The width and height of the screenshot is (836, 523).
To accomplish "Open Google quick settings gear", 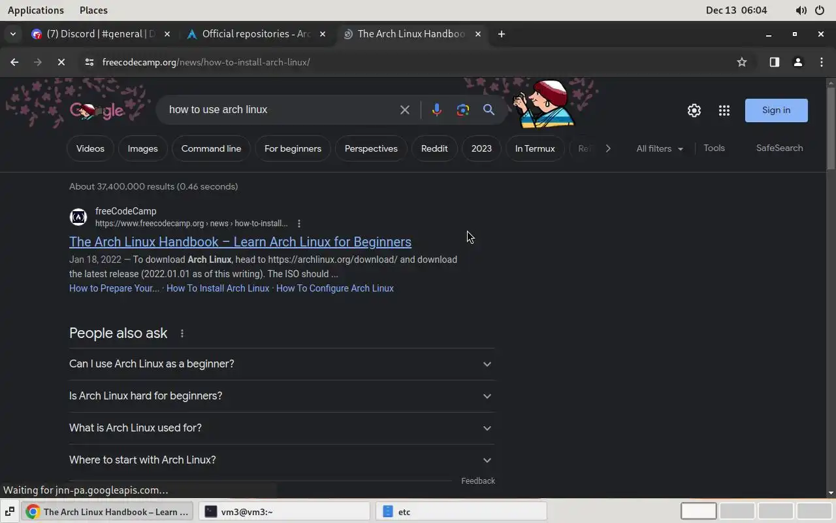I will (x=694, y=110).
